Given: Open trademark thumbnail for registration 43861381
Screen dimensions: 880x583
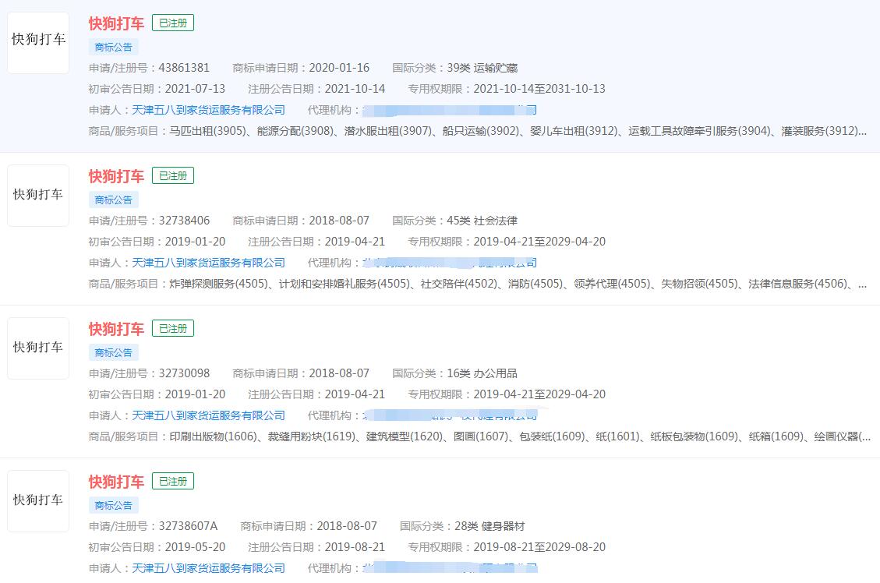Looking at the screenshot, I should (38, 43).
